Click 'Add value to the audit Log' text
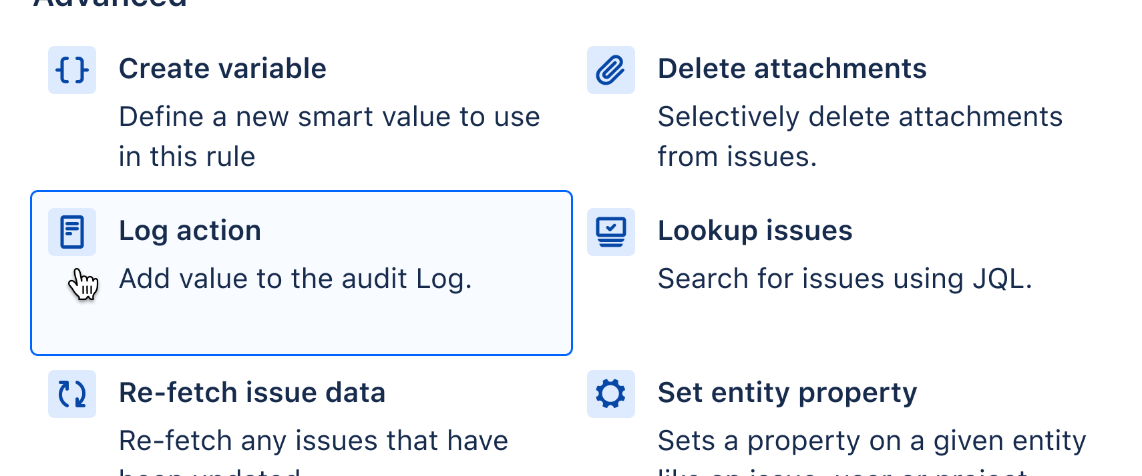This screenshot has width=1142, height=476. pos(295,279)
